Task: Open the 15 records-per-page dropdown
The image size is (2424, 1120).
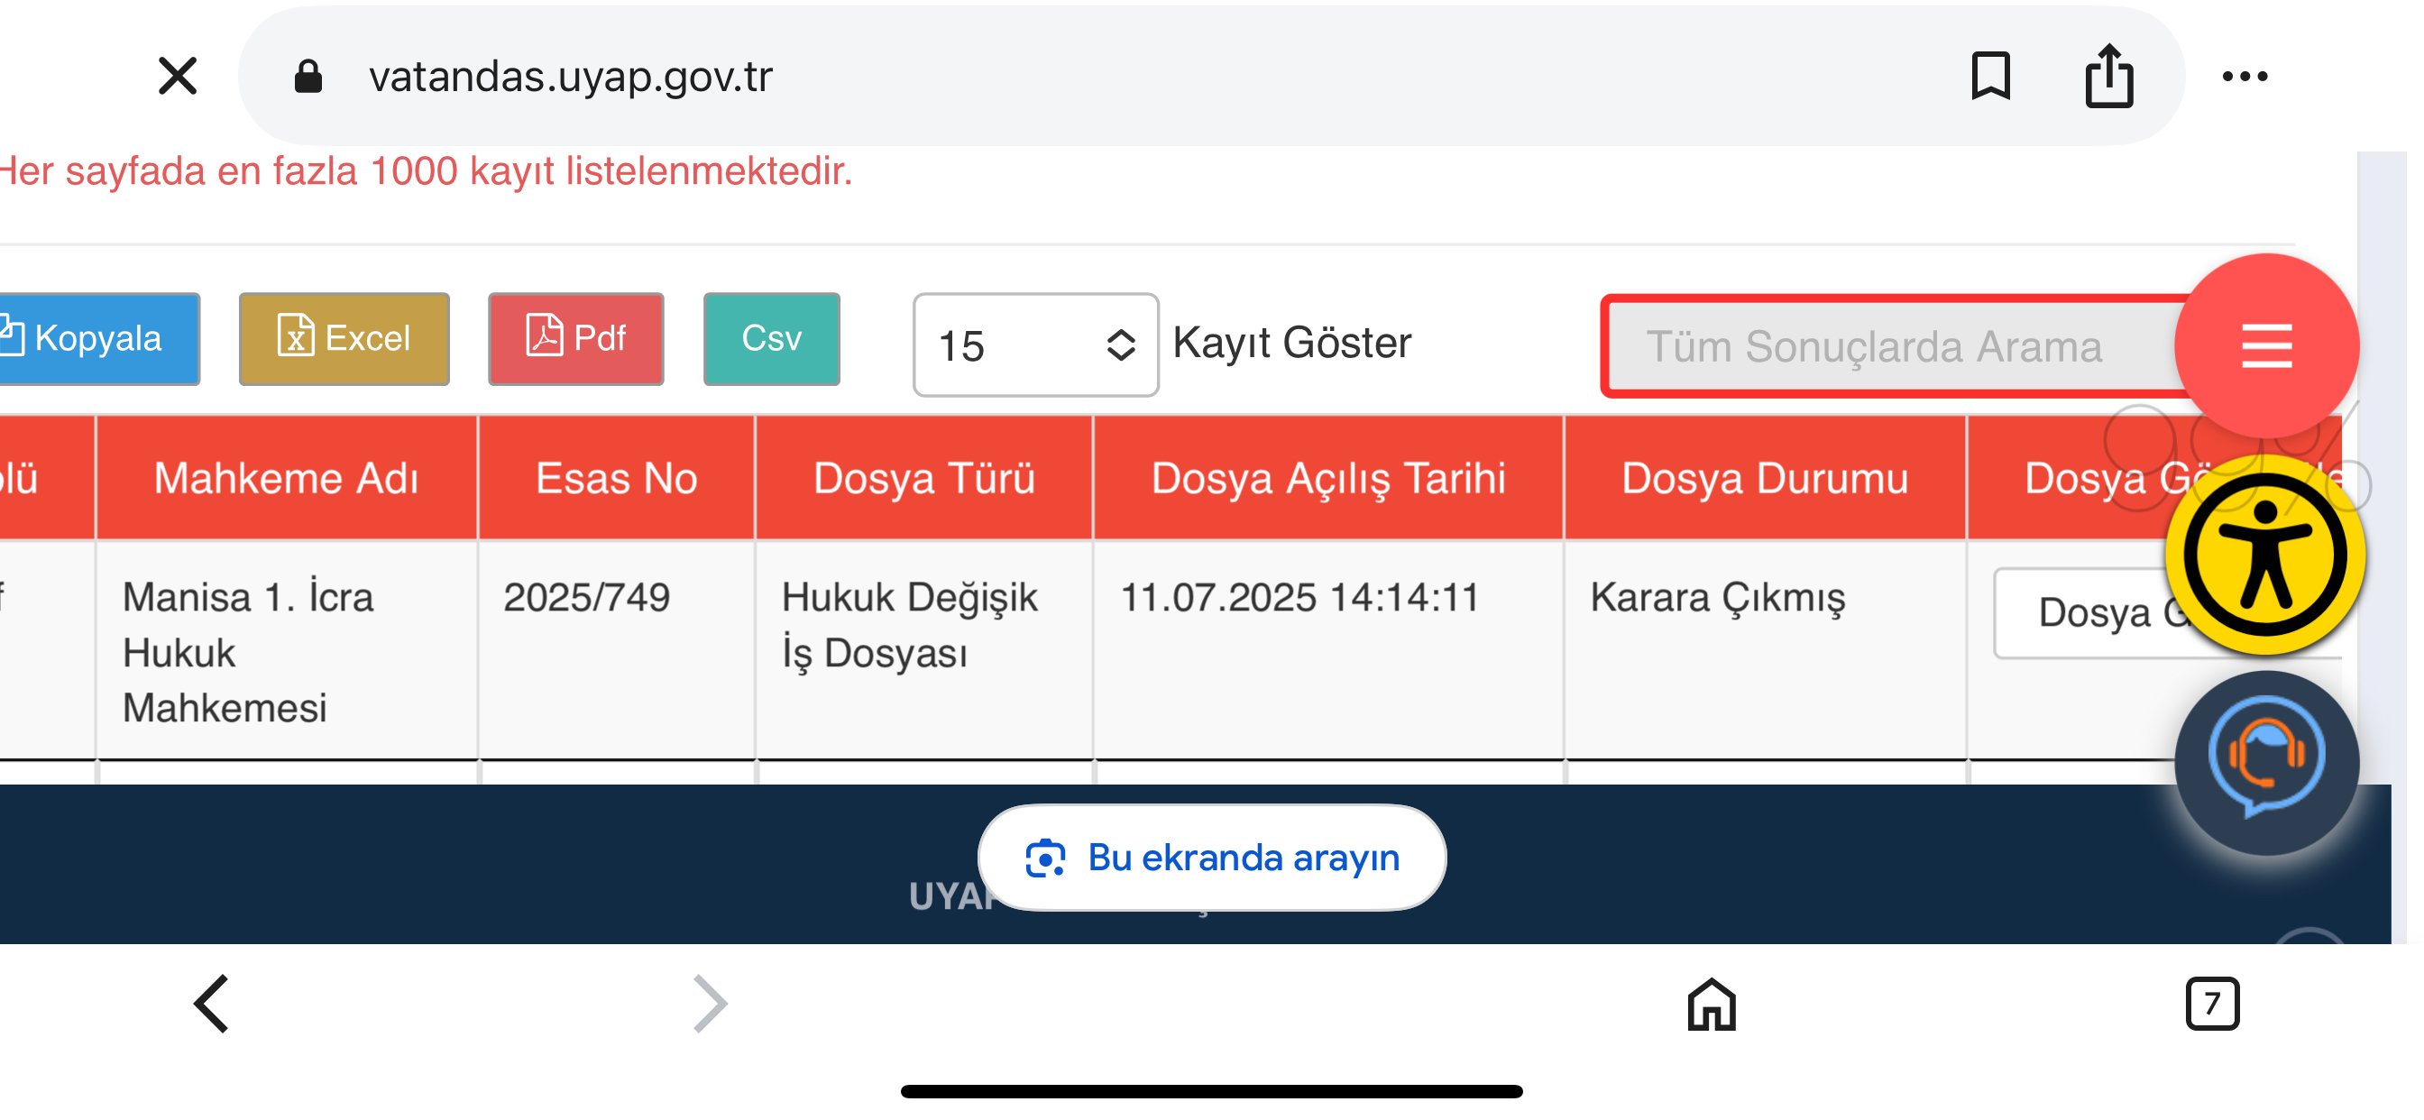Action: (x=1035, y=344)
